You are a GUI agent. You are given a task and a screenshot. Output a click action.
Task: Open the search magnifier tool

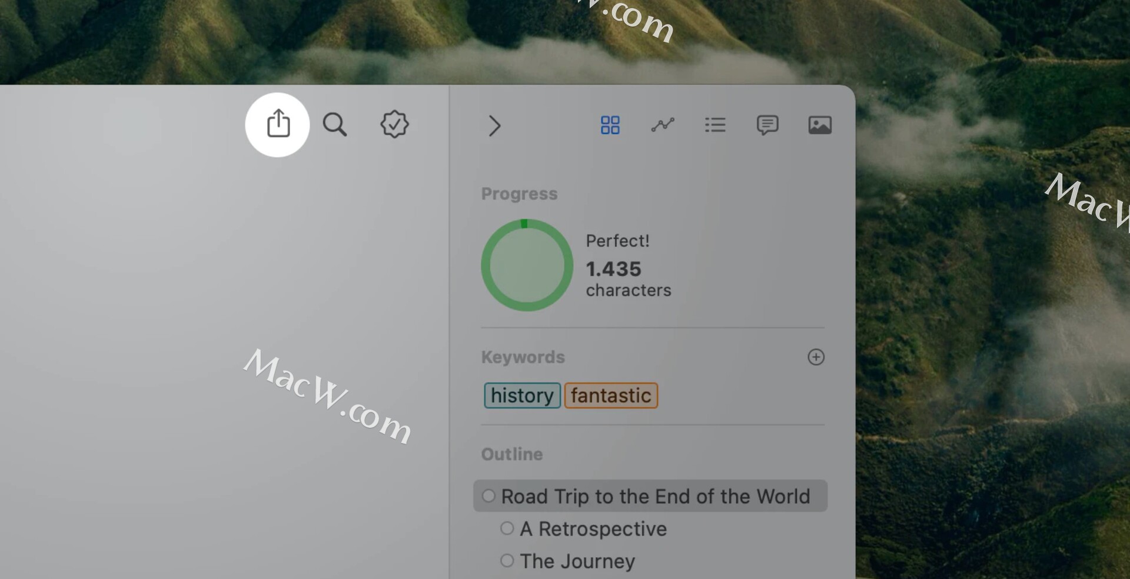[x=335, y=125]
